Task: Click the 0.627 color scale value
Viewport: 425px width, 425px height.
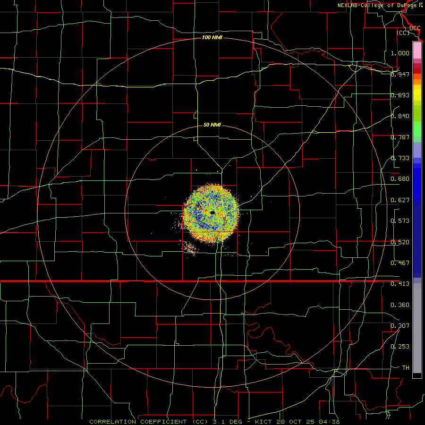Action: point(400,200)
